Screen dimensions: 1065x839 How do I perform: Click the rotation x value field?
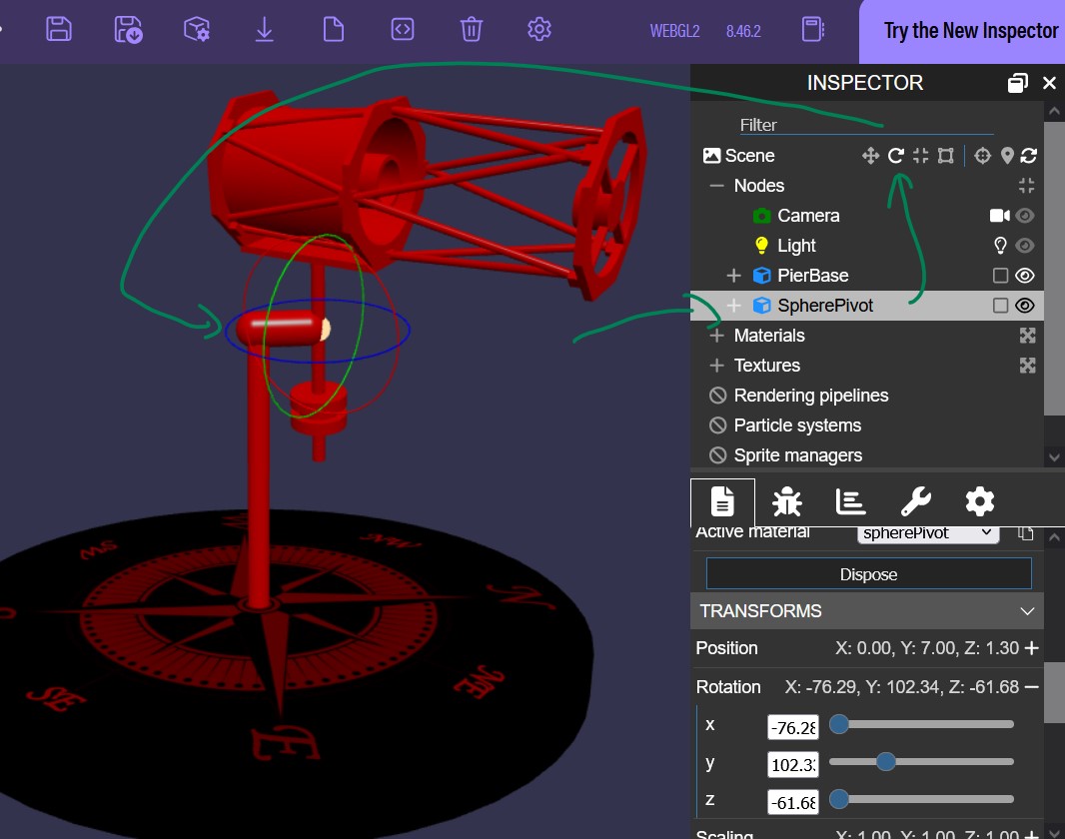pos(792,728)
